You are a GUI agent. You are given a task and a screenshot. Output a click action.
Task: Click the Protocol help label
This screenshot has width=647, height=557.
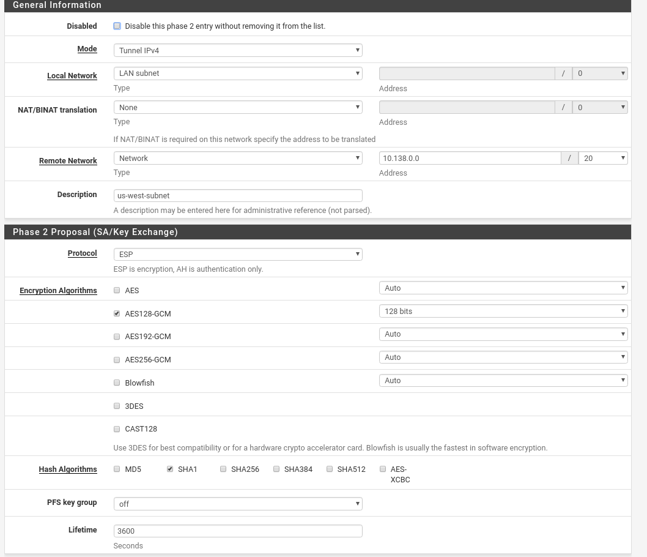(x=82, y=253)
